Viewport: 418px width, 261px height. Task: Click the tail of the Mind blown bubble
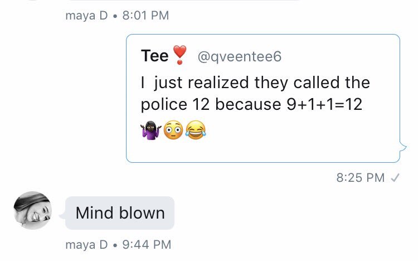coord(62,216)
